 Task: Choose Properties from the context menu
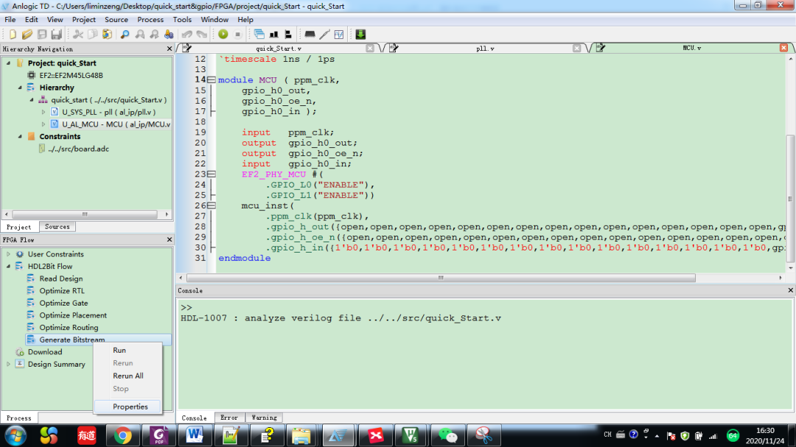point(130,406)
